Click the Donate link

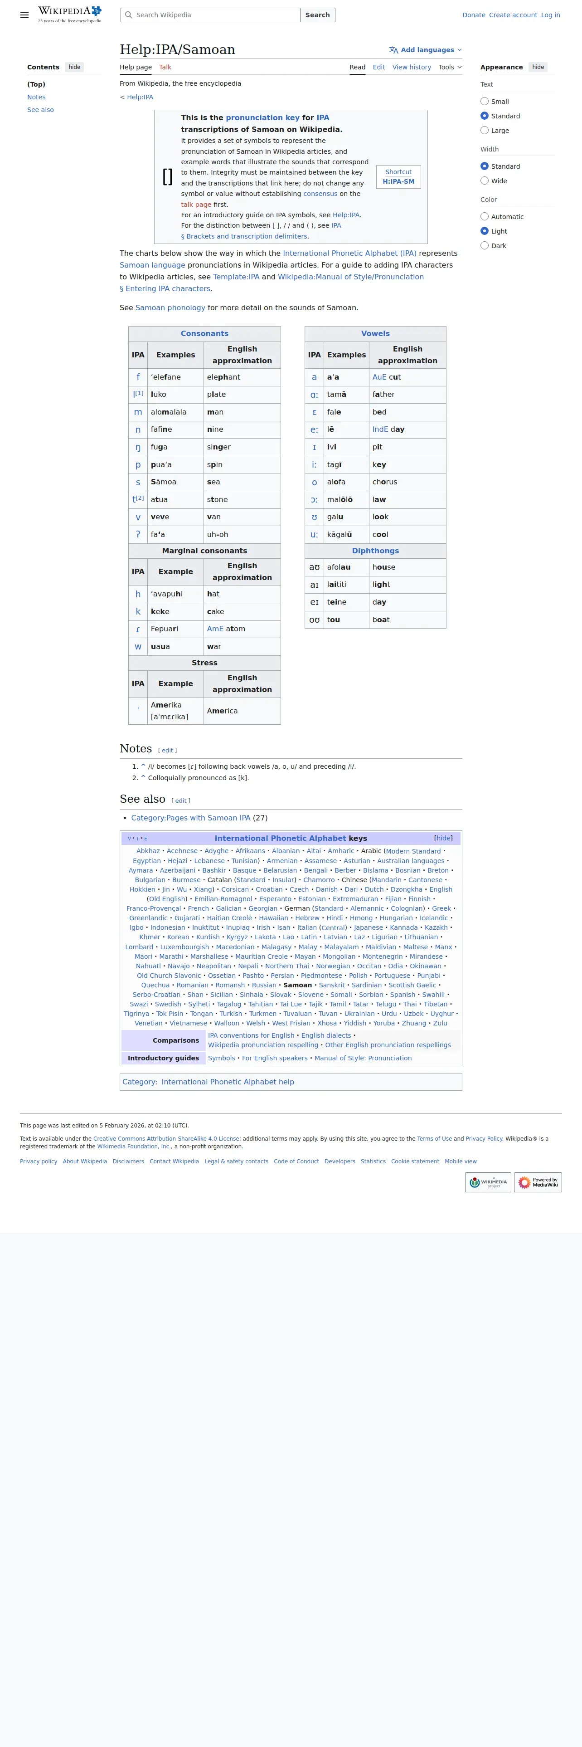[x=474, y=15]
